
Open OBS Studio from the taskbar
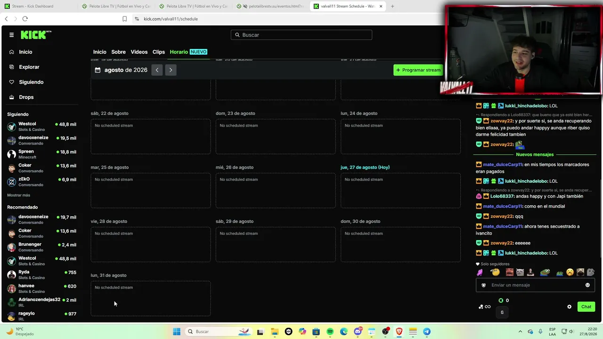pyautogui.click(x=385, y=331)
